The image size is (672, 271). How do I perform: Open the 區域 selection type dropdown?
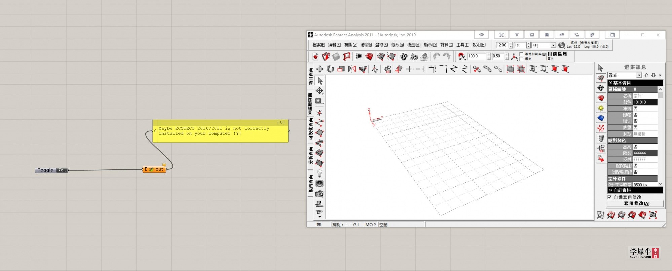pos(639,75)
